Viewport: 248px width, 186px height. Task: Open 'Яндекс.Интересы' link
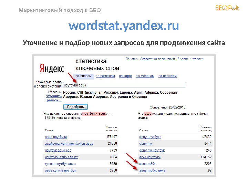pos(190,59)
